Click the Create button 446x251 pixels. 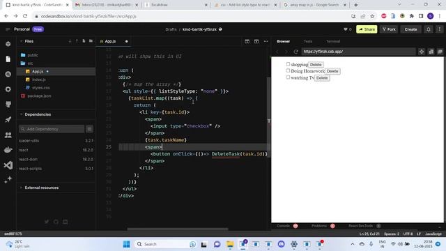410,29
